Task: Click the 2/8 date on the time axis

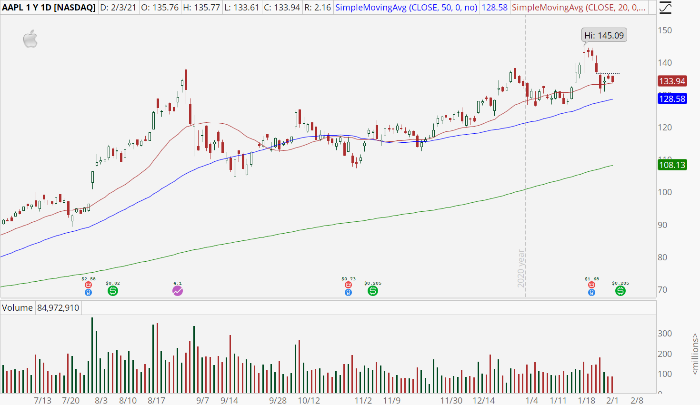Action: coord(637,400)
